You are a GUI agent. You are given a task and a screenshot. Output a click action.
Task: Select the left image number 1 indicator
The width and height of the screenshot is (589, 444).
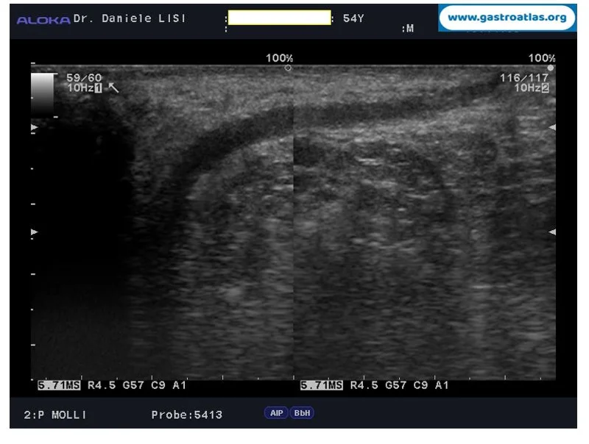pyautogui.click(x=99, y=88)
